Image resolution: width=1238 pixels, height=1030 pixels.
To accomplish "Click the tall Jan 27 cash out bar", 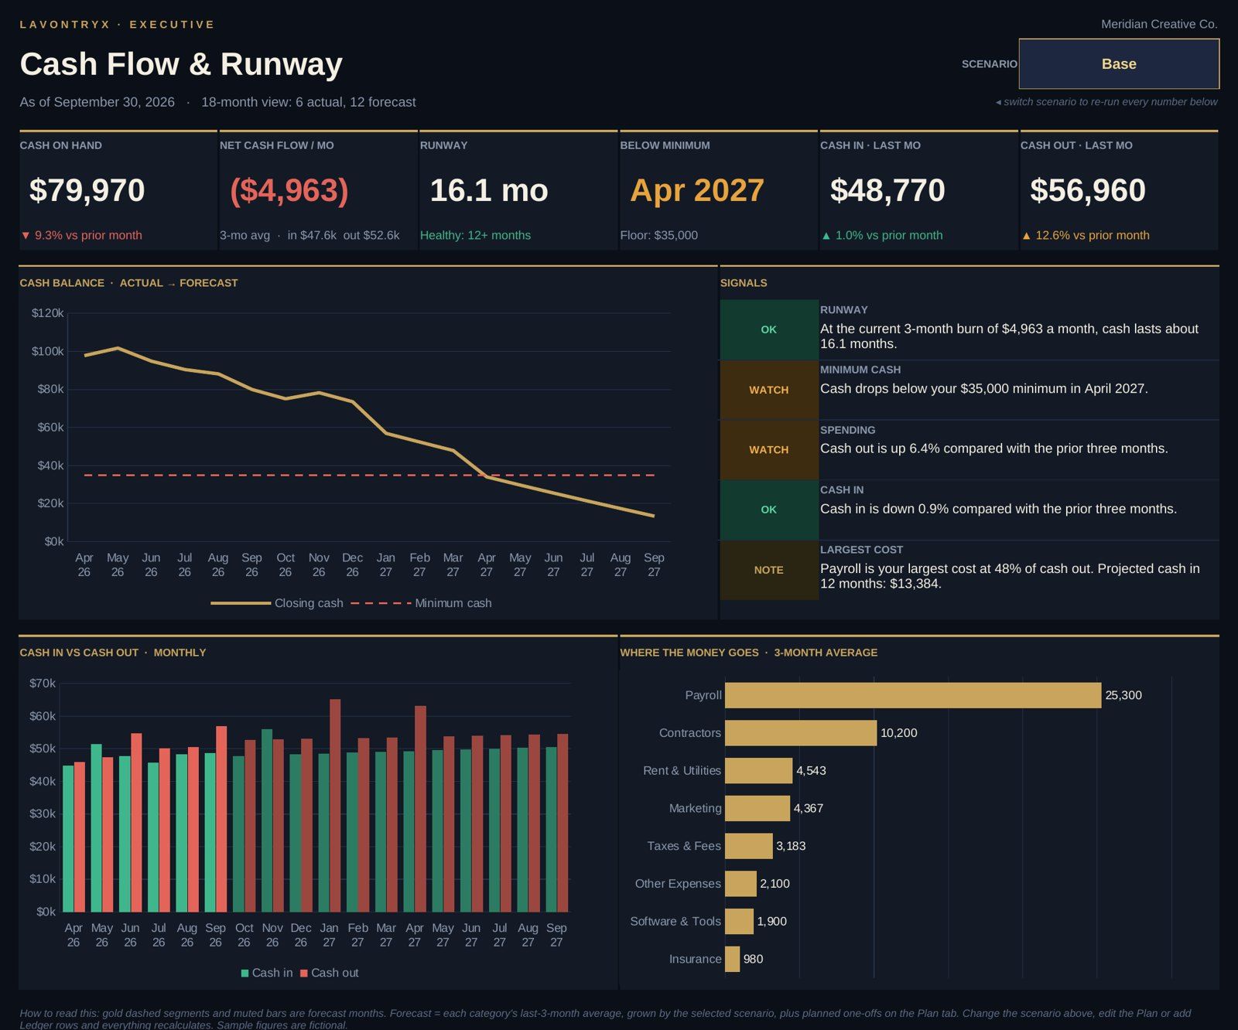I will click(x=335, y=806).
